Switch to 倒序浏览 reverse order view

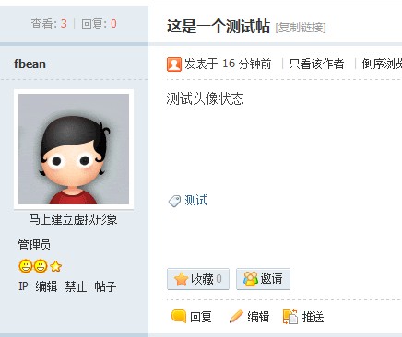tap(382, 64)
